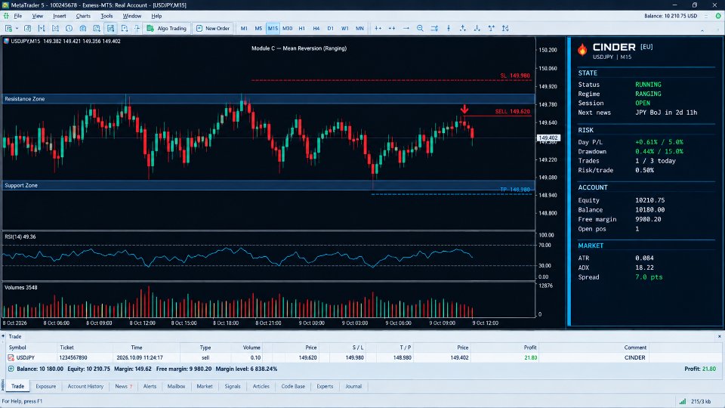The width and height of the screenshot is (725, 408).
Task: Click the horizontal arrow line tool icon
Action: click(x=406, y=28)
